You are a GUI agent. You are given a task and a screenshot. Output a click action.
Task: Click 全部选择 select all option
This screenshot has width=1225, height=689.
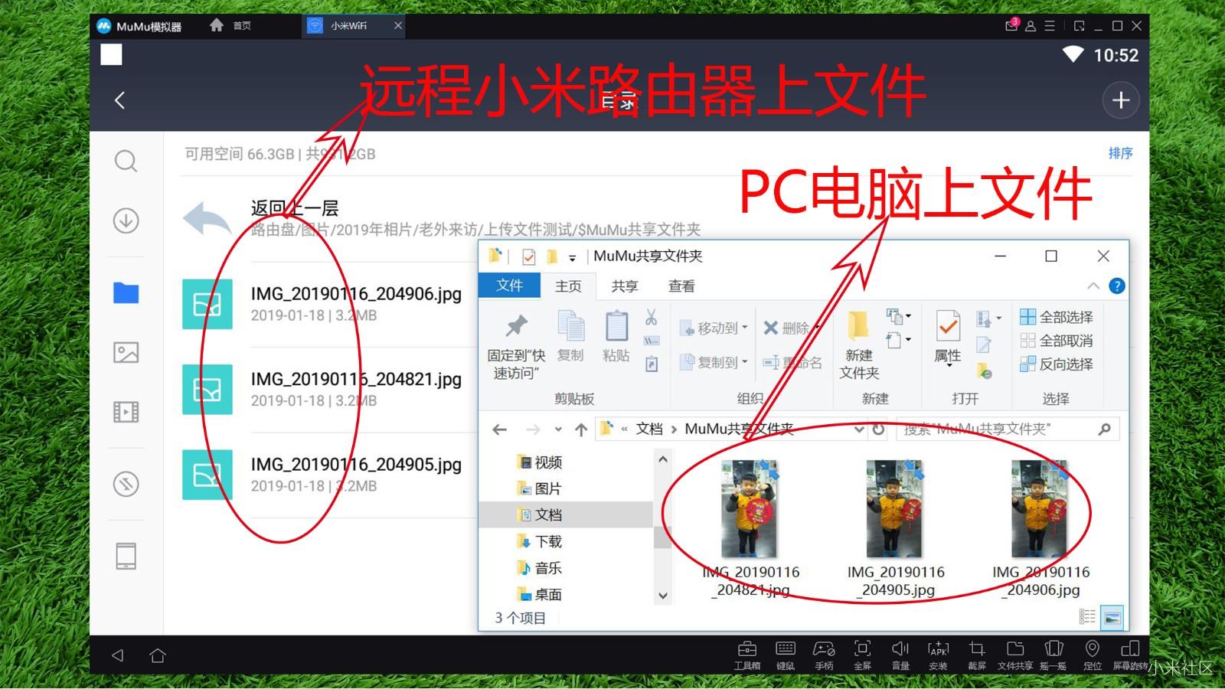(x=1057, y=317)
